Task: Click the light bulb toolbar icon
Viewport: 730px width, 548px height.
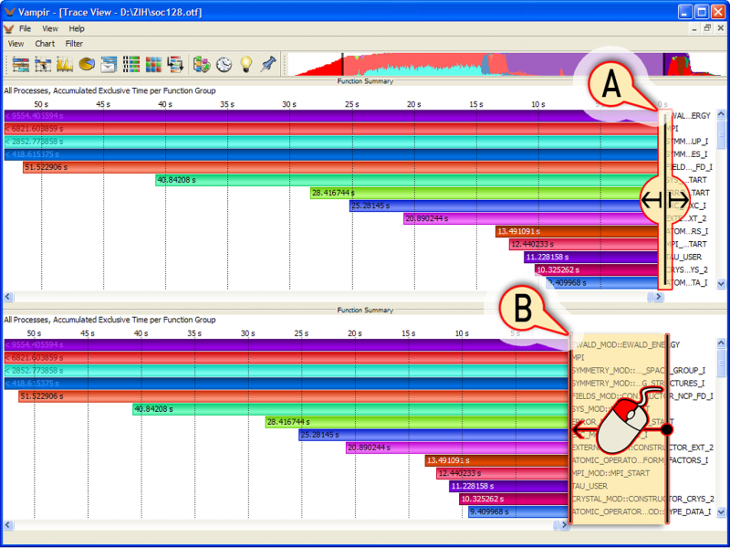Action: [x=245, y=64]
